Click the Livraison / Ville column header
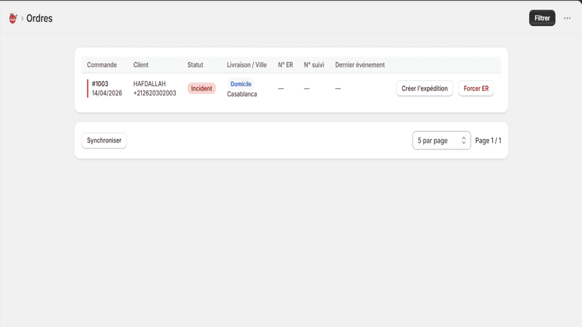The image size is (582, 327). click(247, 65)
